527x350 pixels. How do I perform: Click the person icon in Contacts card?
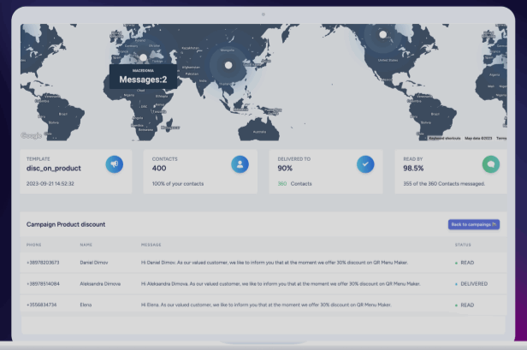coord(240,164)
